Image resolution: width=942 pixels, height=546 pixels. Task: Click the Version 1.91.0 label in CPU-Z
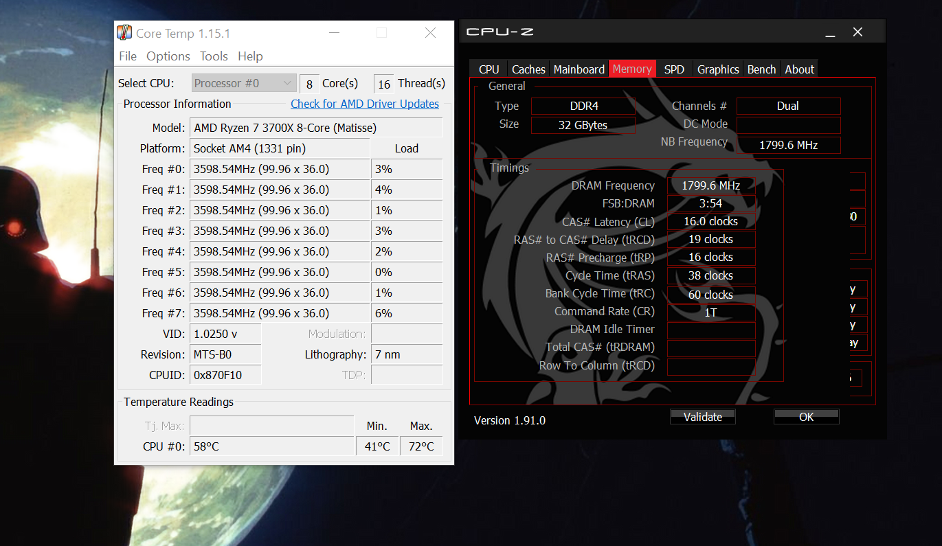[510, 420]
